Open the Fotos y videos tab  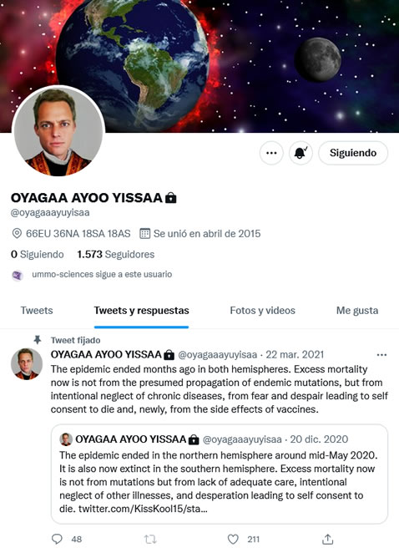pos(263,311)
